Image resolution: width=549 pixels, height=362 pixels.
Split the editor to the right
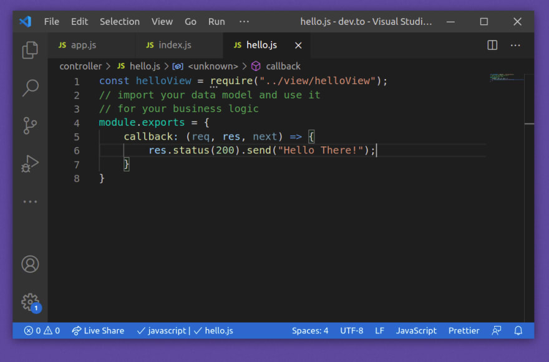492,45
